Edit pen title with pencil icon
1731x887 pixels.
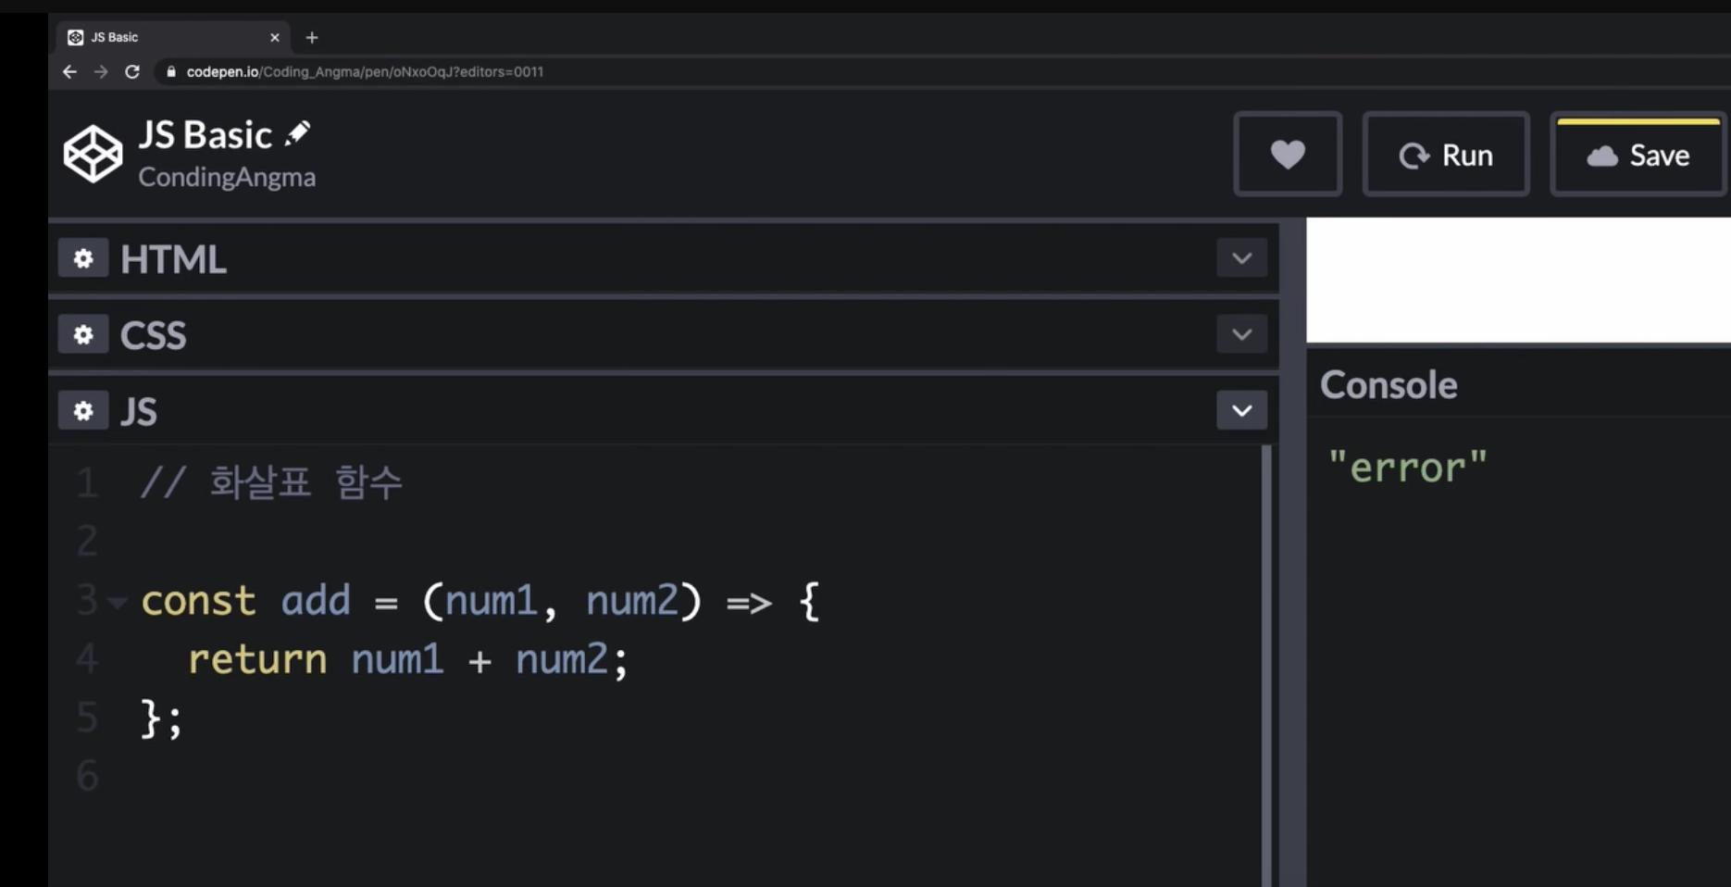click(x=297, y=133)
